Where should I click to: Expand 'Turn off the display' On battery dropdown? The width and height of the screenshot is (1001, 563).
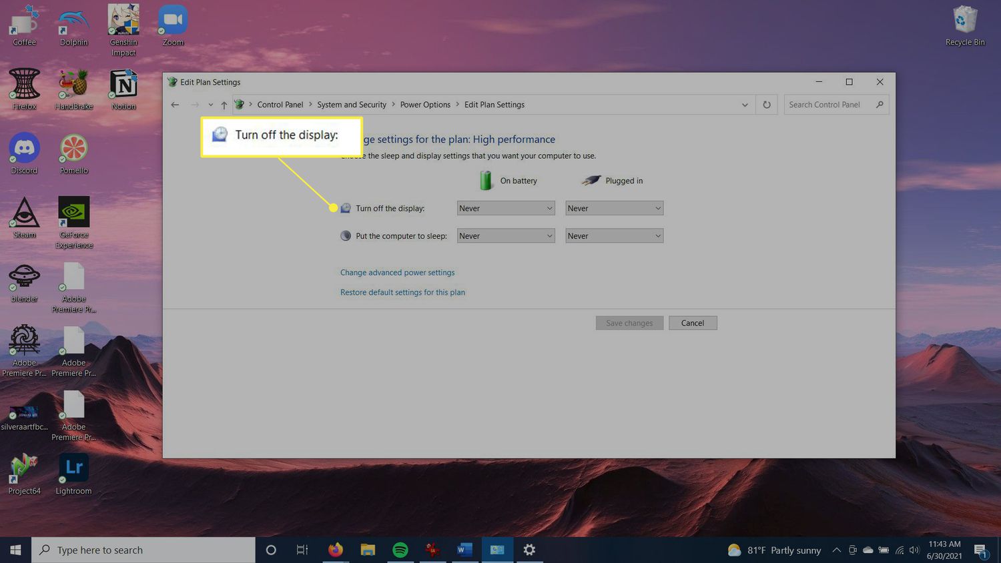506,208
